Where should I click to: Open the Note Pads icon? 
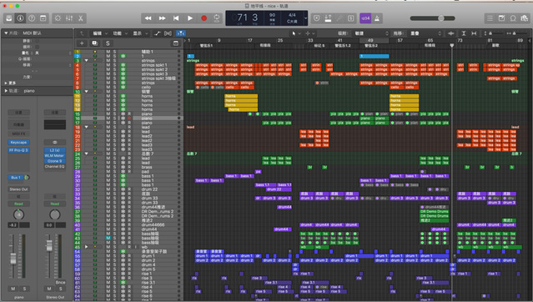coord(502,18)
